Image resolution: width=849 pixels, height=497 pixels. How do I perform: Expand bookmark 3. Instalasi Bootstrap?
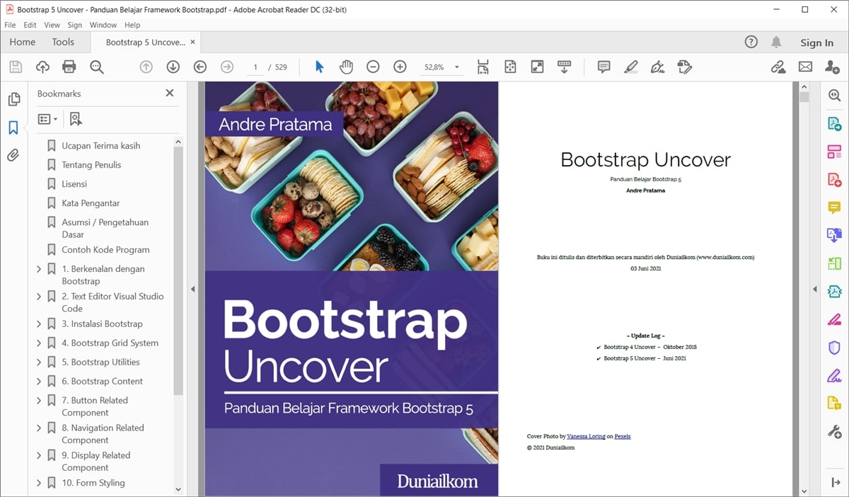tap(39, 324)
